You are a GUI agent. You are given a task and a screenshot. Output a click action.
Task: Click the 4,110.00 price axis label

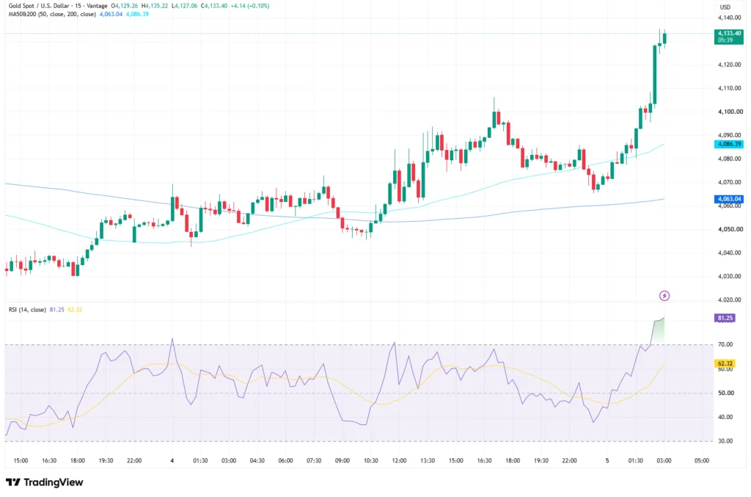pos(730,88)
